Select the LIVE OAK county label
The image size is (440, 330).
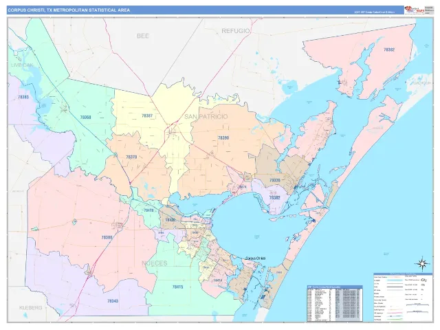click(x=22, y=65)
